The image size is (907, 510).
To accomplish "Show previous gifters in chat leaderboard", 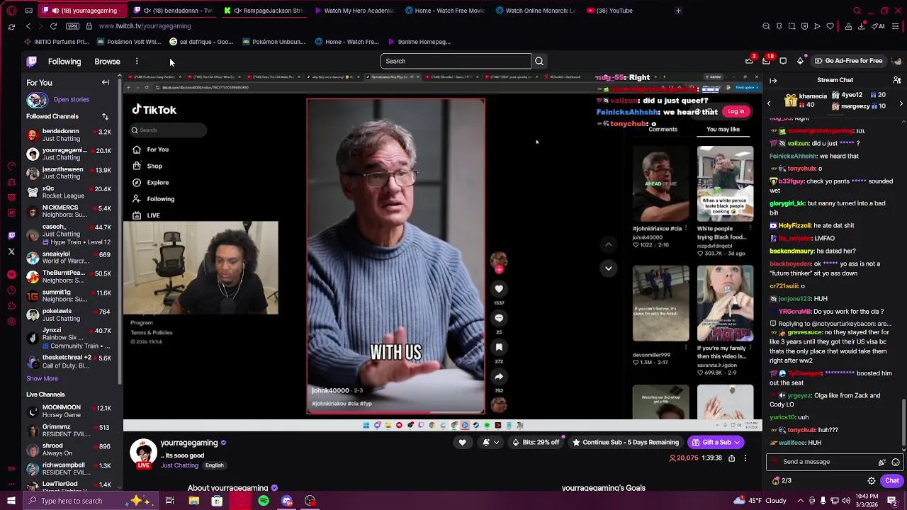I will (769, 104).
